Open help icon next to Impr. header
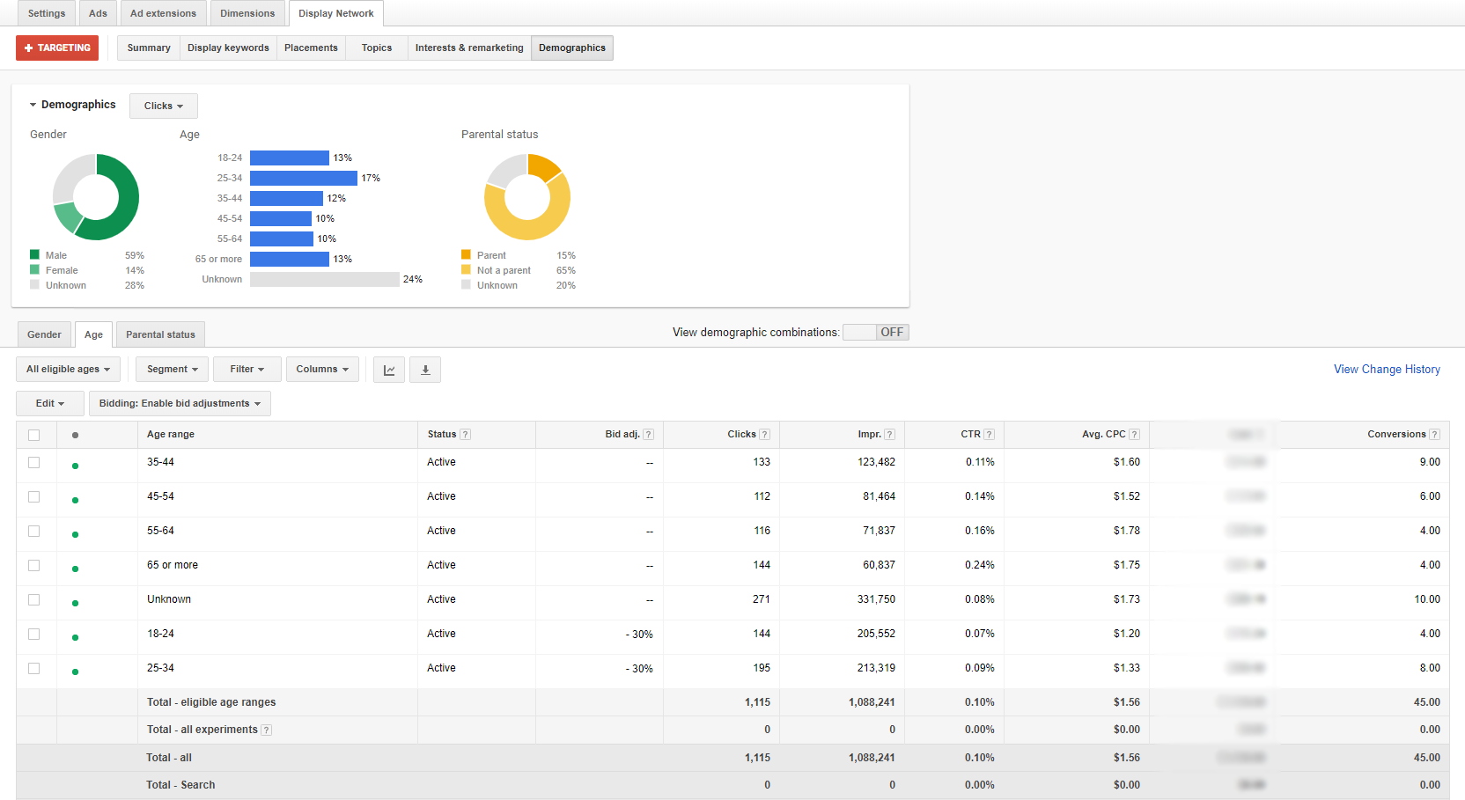The image size is (1465, 800). pyautogui.click(x=890, y=435)
